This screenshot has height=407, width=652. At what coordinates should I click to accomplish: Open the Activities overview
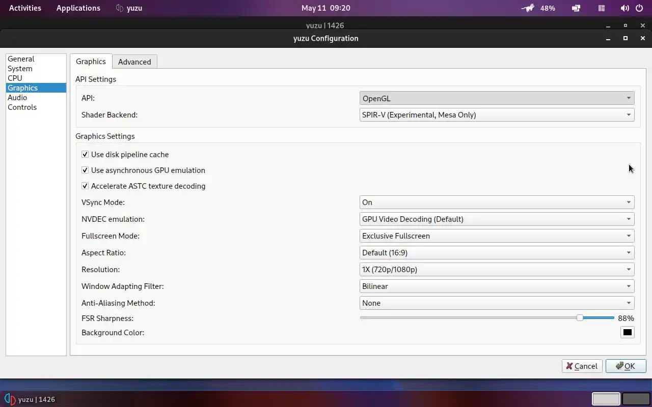coord(25,8)
